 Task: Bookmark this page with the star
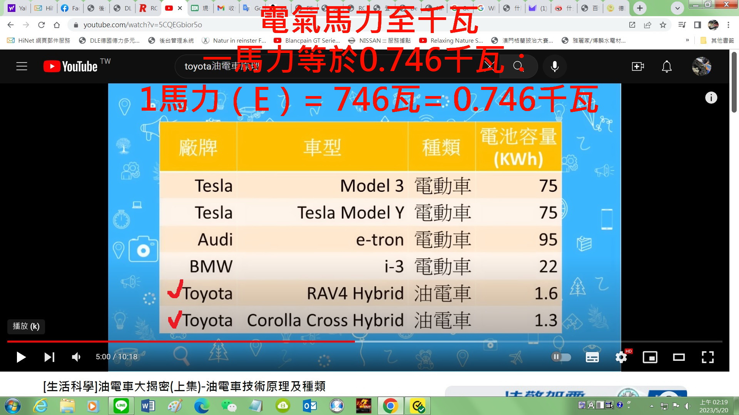(x=663, y=25)
